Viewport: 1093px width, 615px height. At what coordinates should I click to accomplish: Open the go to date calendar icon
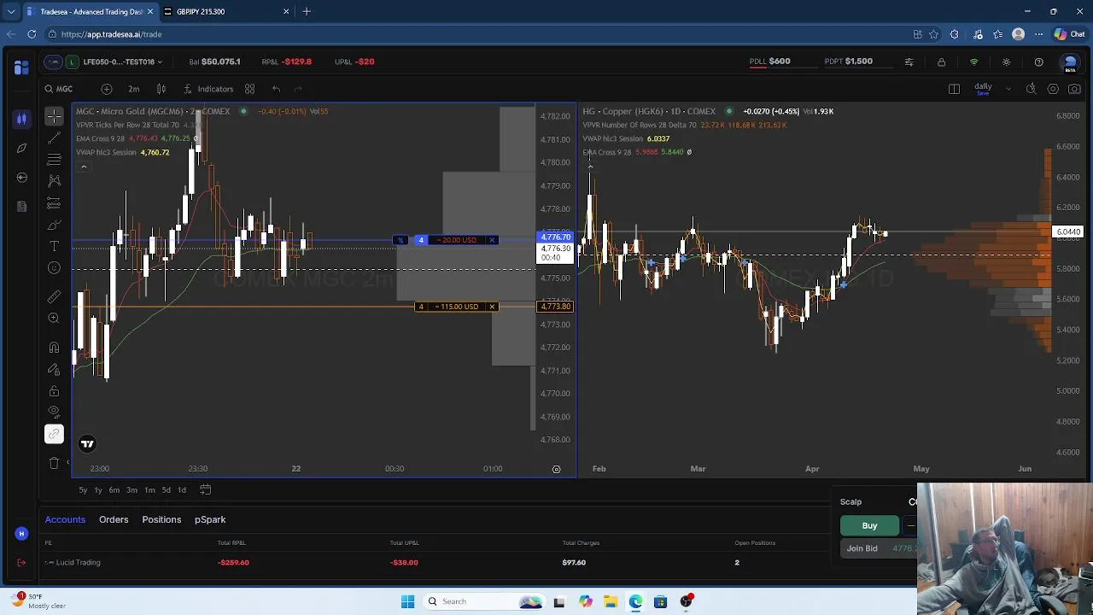click(205, 489)
